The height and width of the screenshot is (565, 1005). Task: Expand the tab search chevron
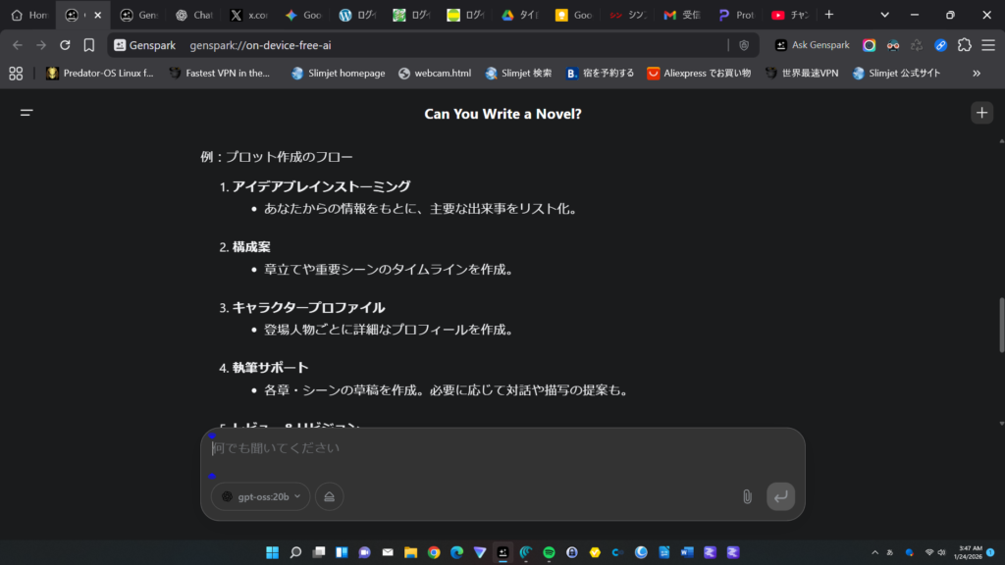(885, 15)
